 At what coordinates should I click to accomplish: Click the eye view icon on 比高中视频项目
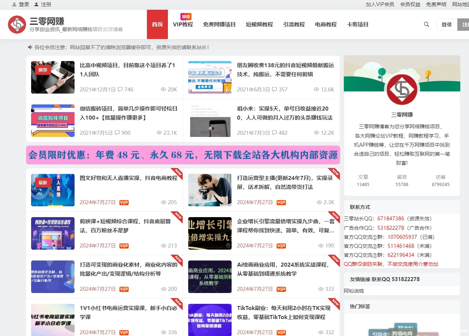(163, 89)
